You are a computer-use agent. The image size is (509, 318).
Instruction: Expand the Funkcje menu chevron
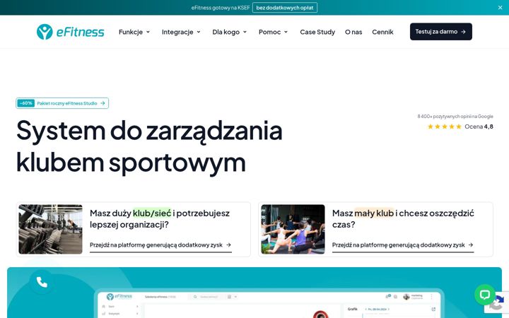tap(148, 32)
